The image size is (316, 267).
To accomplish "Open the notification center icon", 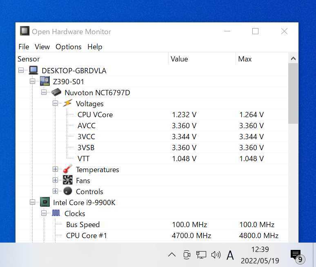I will tap(298, 256).
